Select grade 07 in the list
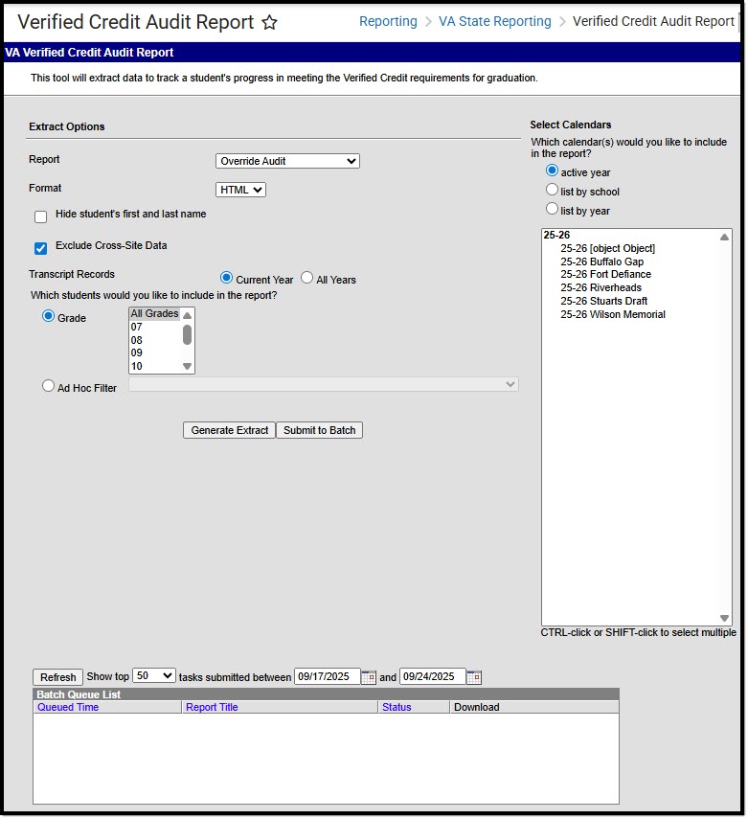Screen dimensions: 748x819 pyautogui.click(x=154, y=327)
